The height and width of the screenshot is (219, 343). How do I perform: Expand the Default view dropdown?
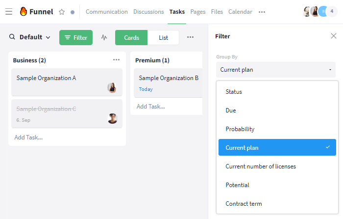coord(35,37)
